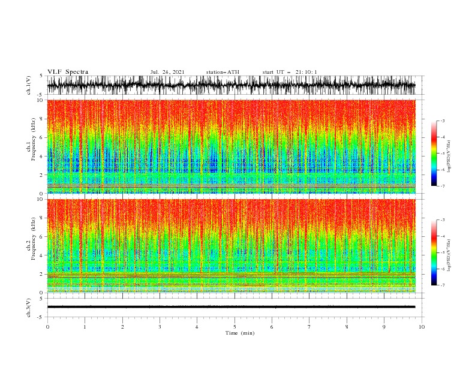The height and width of the screenshot is (367, 475).
Task: Click the 'VLF Spectra' title text
Action: [68, 72]
